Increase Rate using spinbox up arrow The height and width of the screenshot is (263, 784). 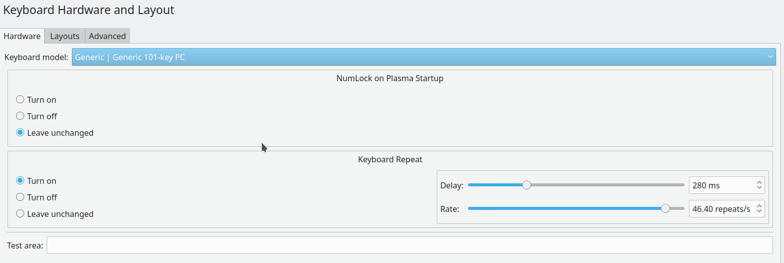coord(759,206)
